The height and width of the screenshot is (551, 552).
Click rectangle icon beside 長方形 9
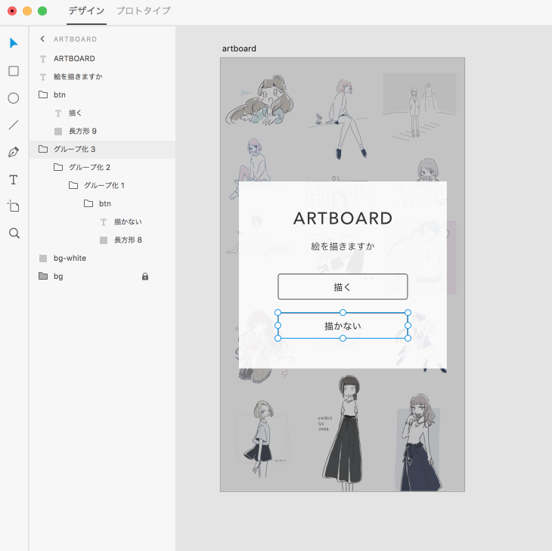58,132
